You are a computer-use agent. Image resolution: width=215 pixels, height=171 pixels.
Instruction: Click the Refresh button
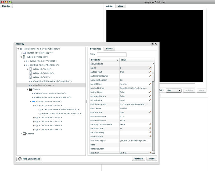(138, 159)
